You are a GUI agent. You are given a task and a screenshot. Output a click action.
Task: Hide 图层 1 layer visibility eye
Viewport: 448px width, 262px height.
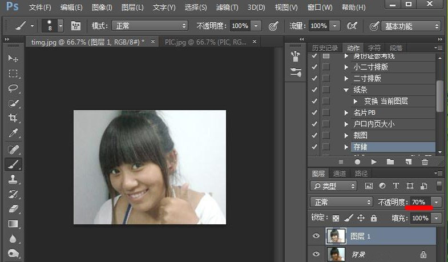pyautogui.click(x=315, y=236)
